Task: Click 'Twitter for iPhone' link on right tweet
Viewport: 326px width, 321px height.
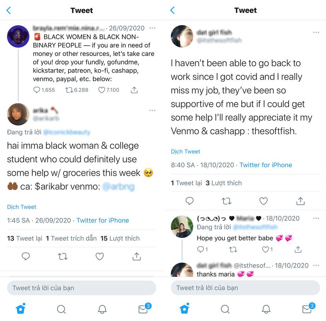Action: coord(266,165)
